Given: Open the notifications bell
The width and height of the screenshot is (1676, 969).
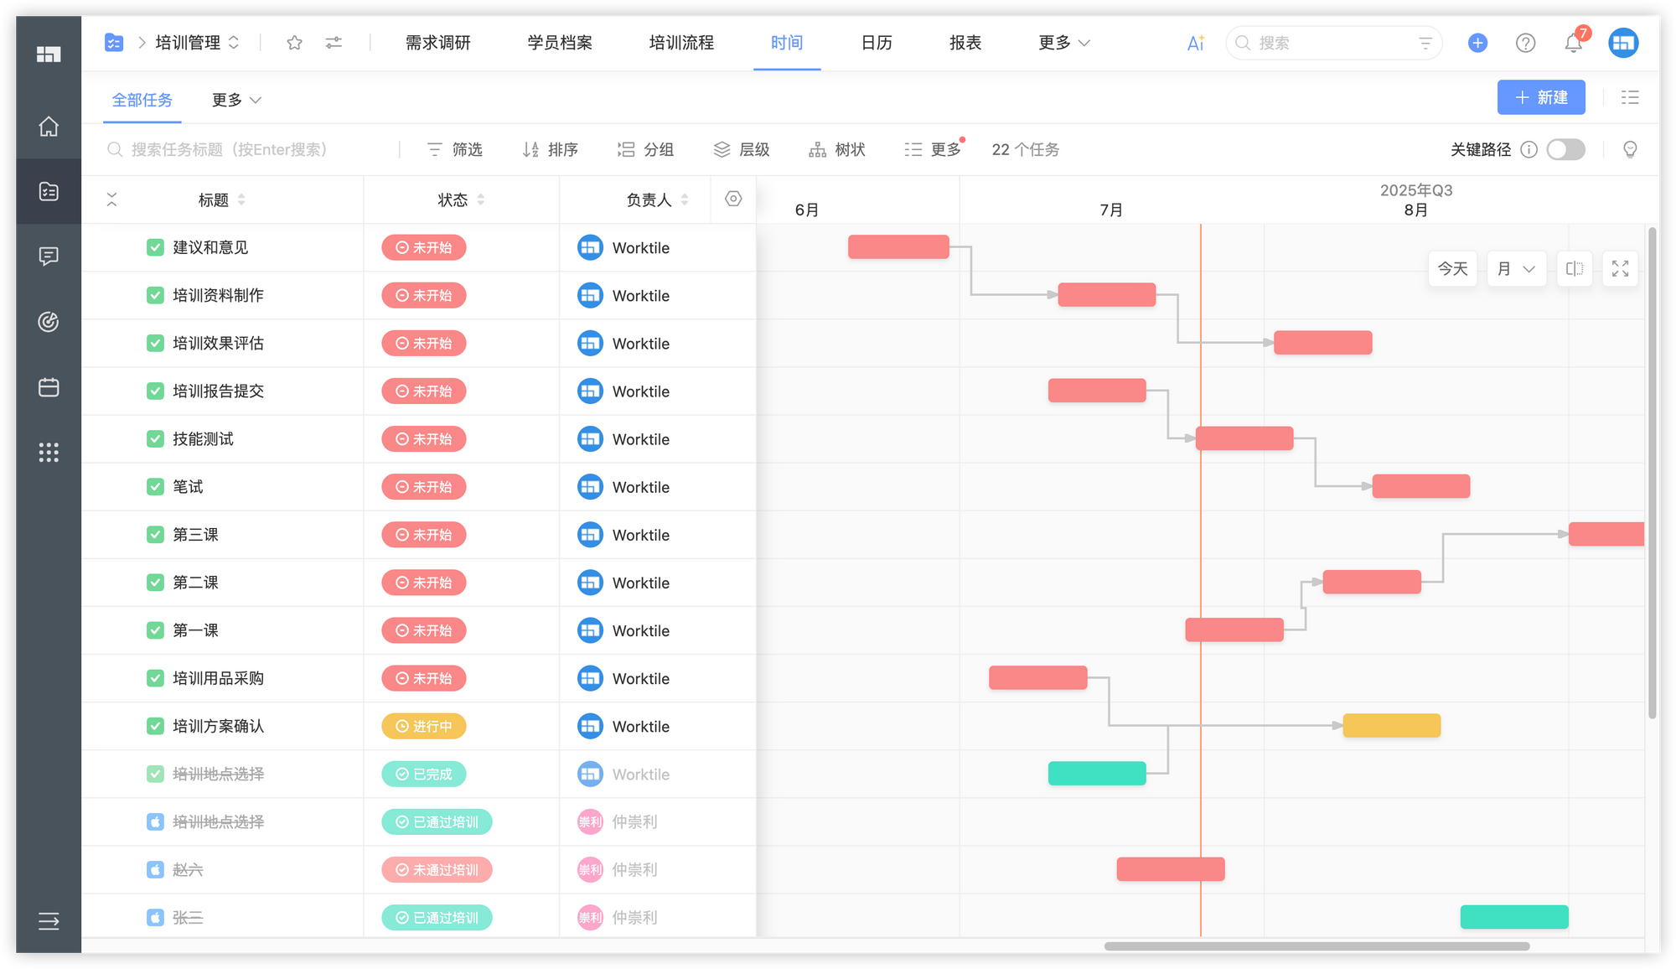Looking at the screenshot, I should pyautogui.click(x=1573, y=43).
